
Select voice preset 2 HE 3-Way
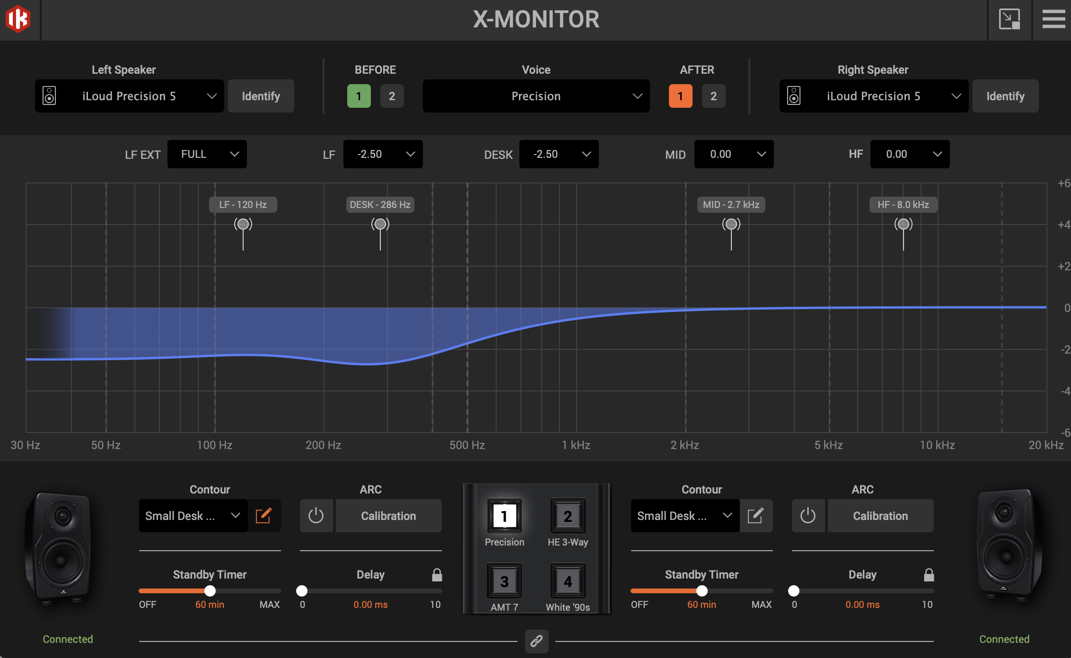tap(568, 516)
